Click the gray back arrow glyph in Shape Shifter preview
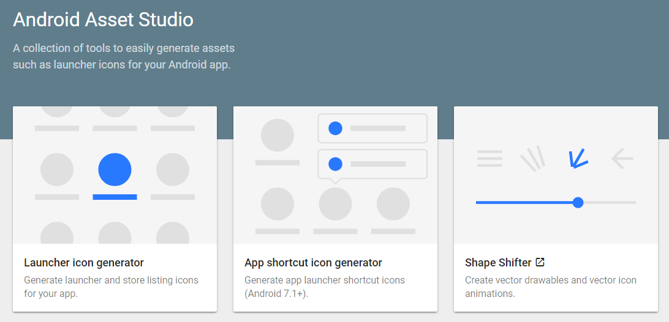This screenshot has height=322, width=669. coord(622,159)
